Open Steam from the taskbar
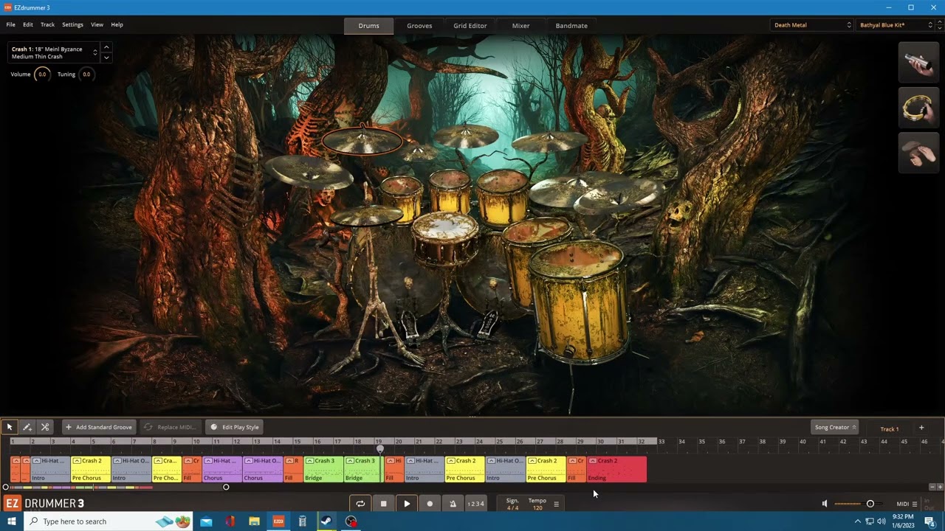This screenshot has height=531, width=945. point(326,521)
